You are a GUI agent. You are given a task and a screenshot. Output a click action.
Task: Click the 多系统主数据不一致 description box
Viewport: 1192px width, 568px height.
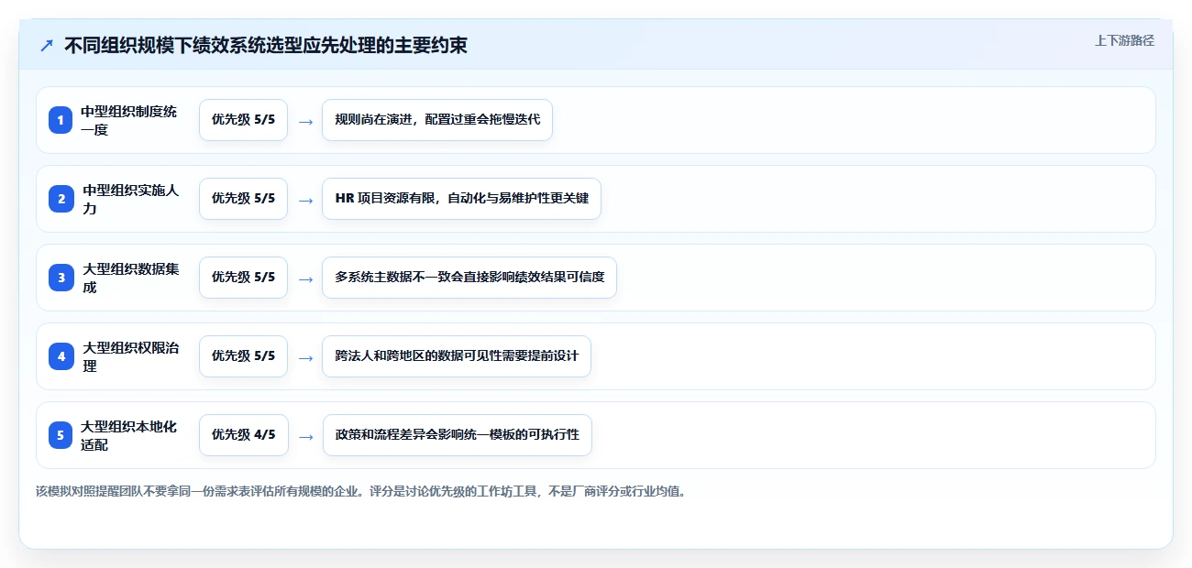(469, 278)
